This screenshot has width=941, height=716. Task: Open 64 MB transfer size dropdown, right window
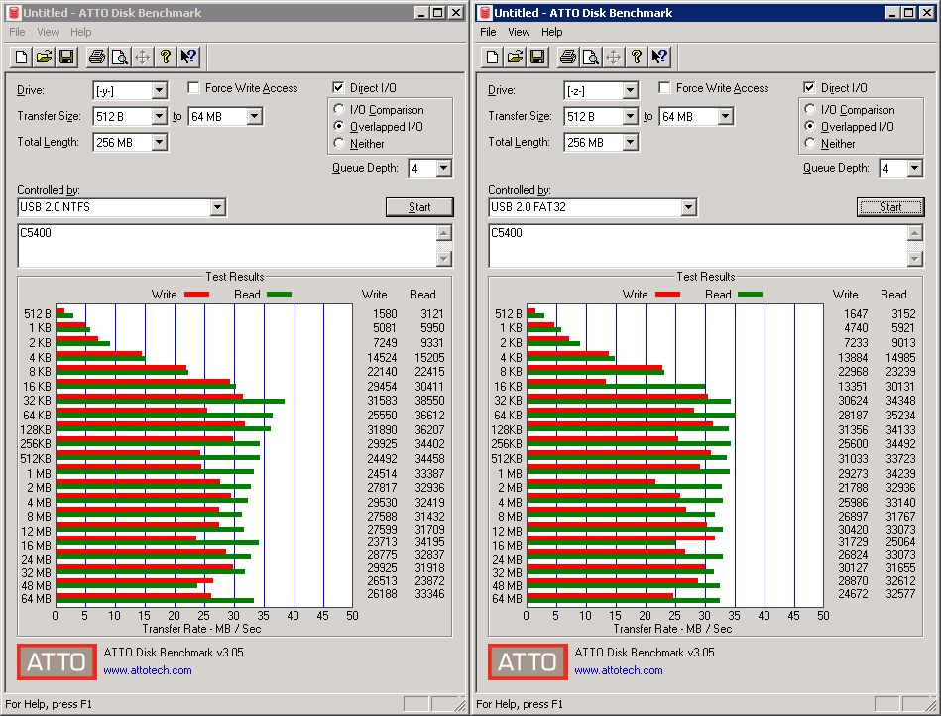(x=726, y=116)
